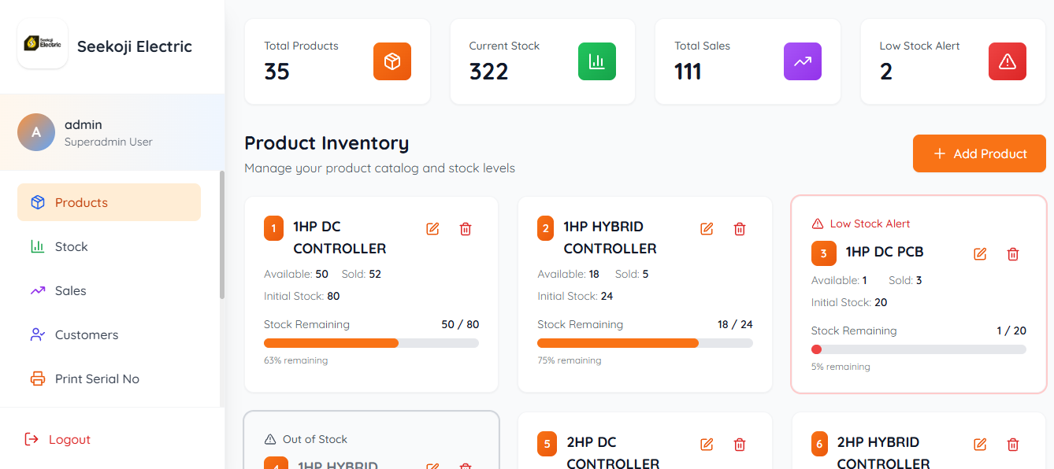Open Print Serial No page
Viewport: 1054px width, 469px height.
(109, 379)
